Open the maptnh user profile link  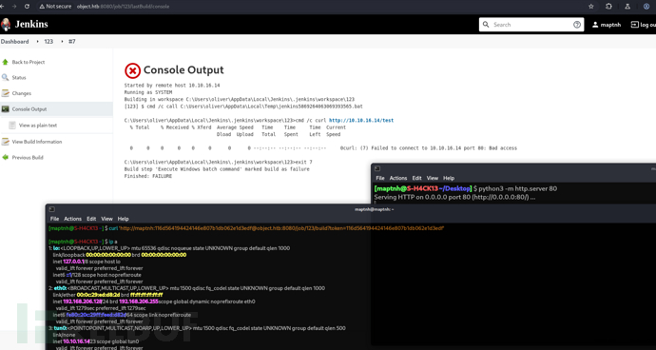click(x=607, y=25)
